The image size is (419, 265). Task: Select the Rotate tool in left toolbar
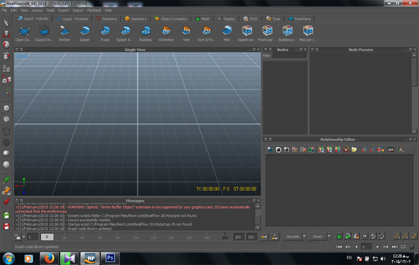coord(6,45)
